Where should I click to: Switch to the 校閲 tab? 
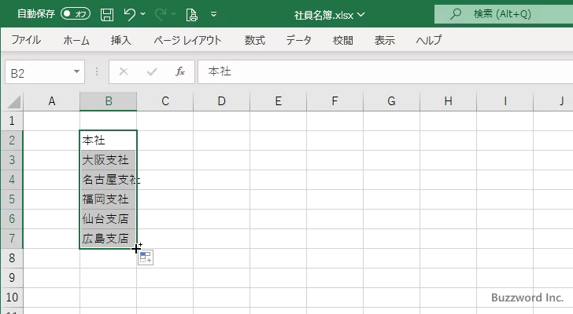pyautogui.click(x=343, y=40)
